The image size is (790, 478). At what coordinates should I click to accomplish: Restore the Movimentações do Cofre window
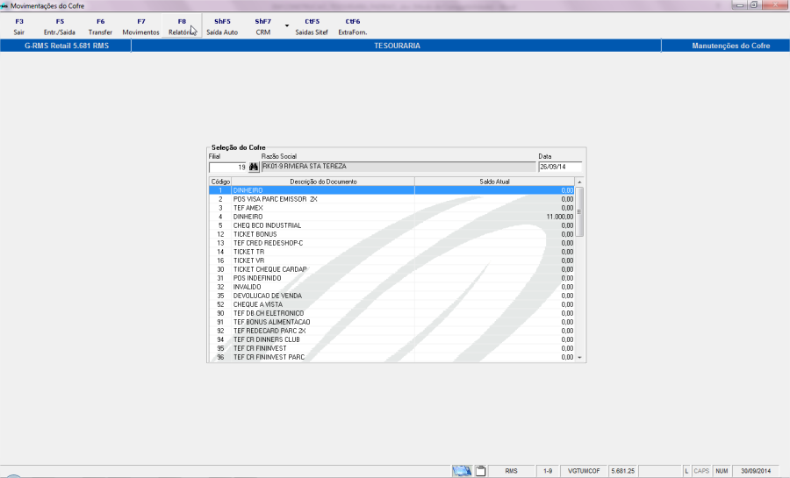click(x=754, y=5)
